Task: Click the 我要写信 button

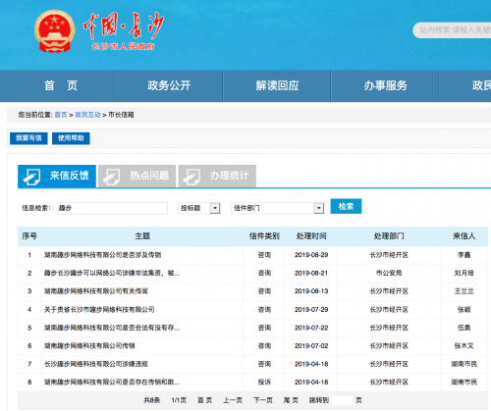Action: click(28, 138)
